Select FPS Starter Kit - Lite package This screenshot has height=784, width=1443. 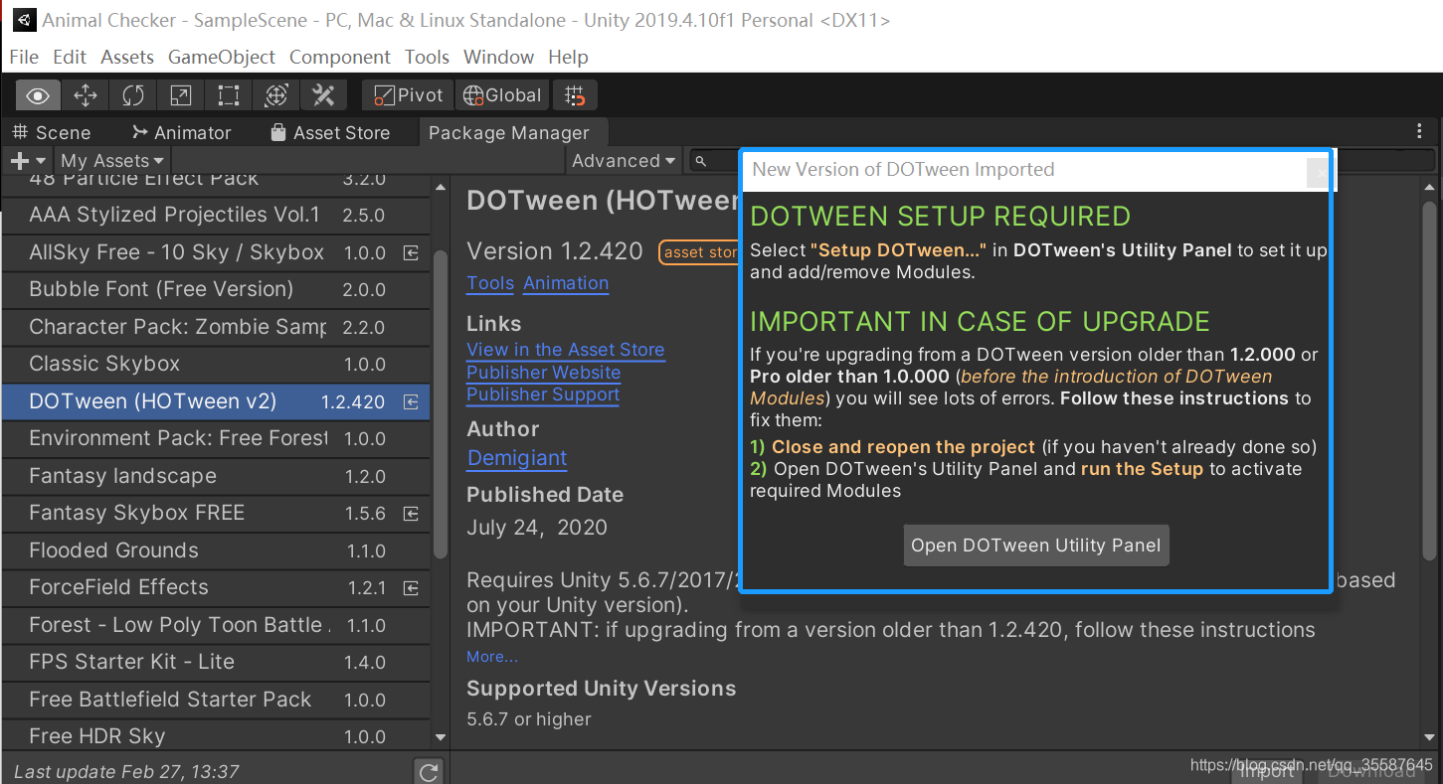click(216, 662)
